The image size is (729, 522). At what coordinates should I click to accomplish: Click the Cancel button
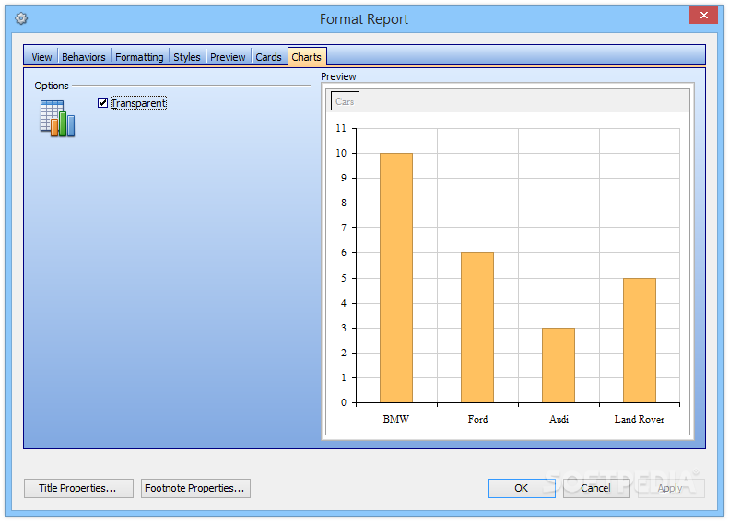click(x=596, y=488)
